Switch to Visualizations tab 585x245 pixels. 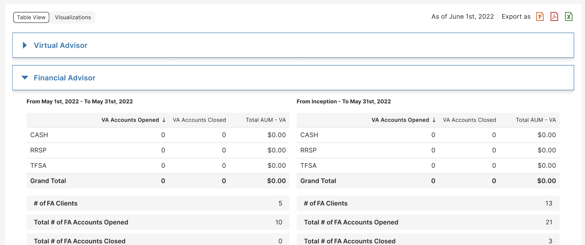[73, 17]
